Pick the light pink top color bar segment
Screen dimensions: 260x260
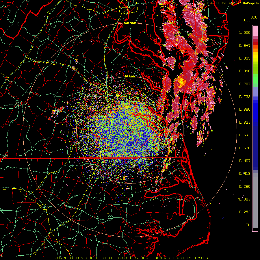click(x=255, y=31)
